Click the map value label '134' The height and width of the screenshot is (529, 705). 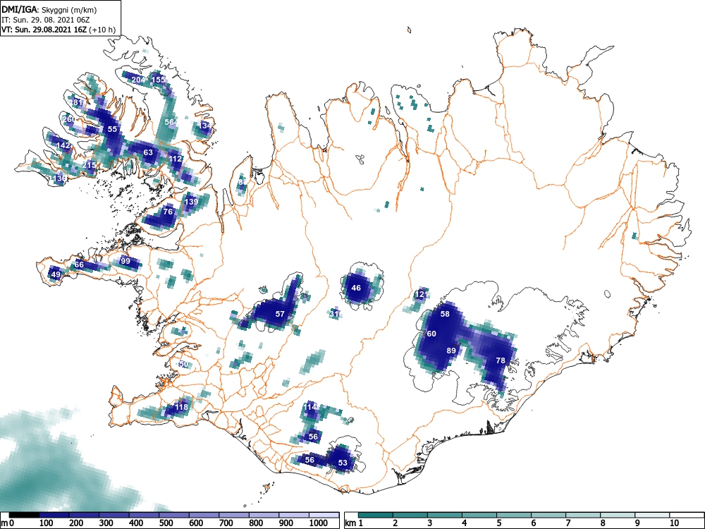pyautogui.click(x=205, y=126)
